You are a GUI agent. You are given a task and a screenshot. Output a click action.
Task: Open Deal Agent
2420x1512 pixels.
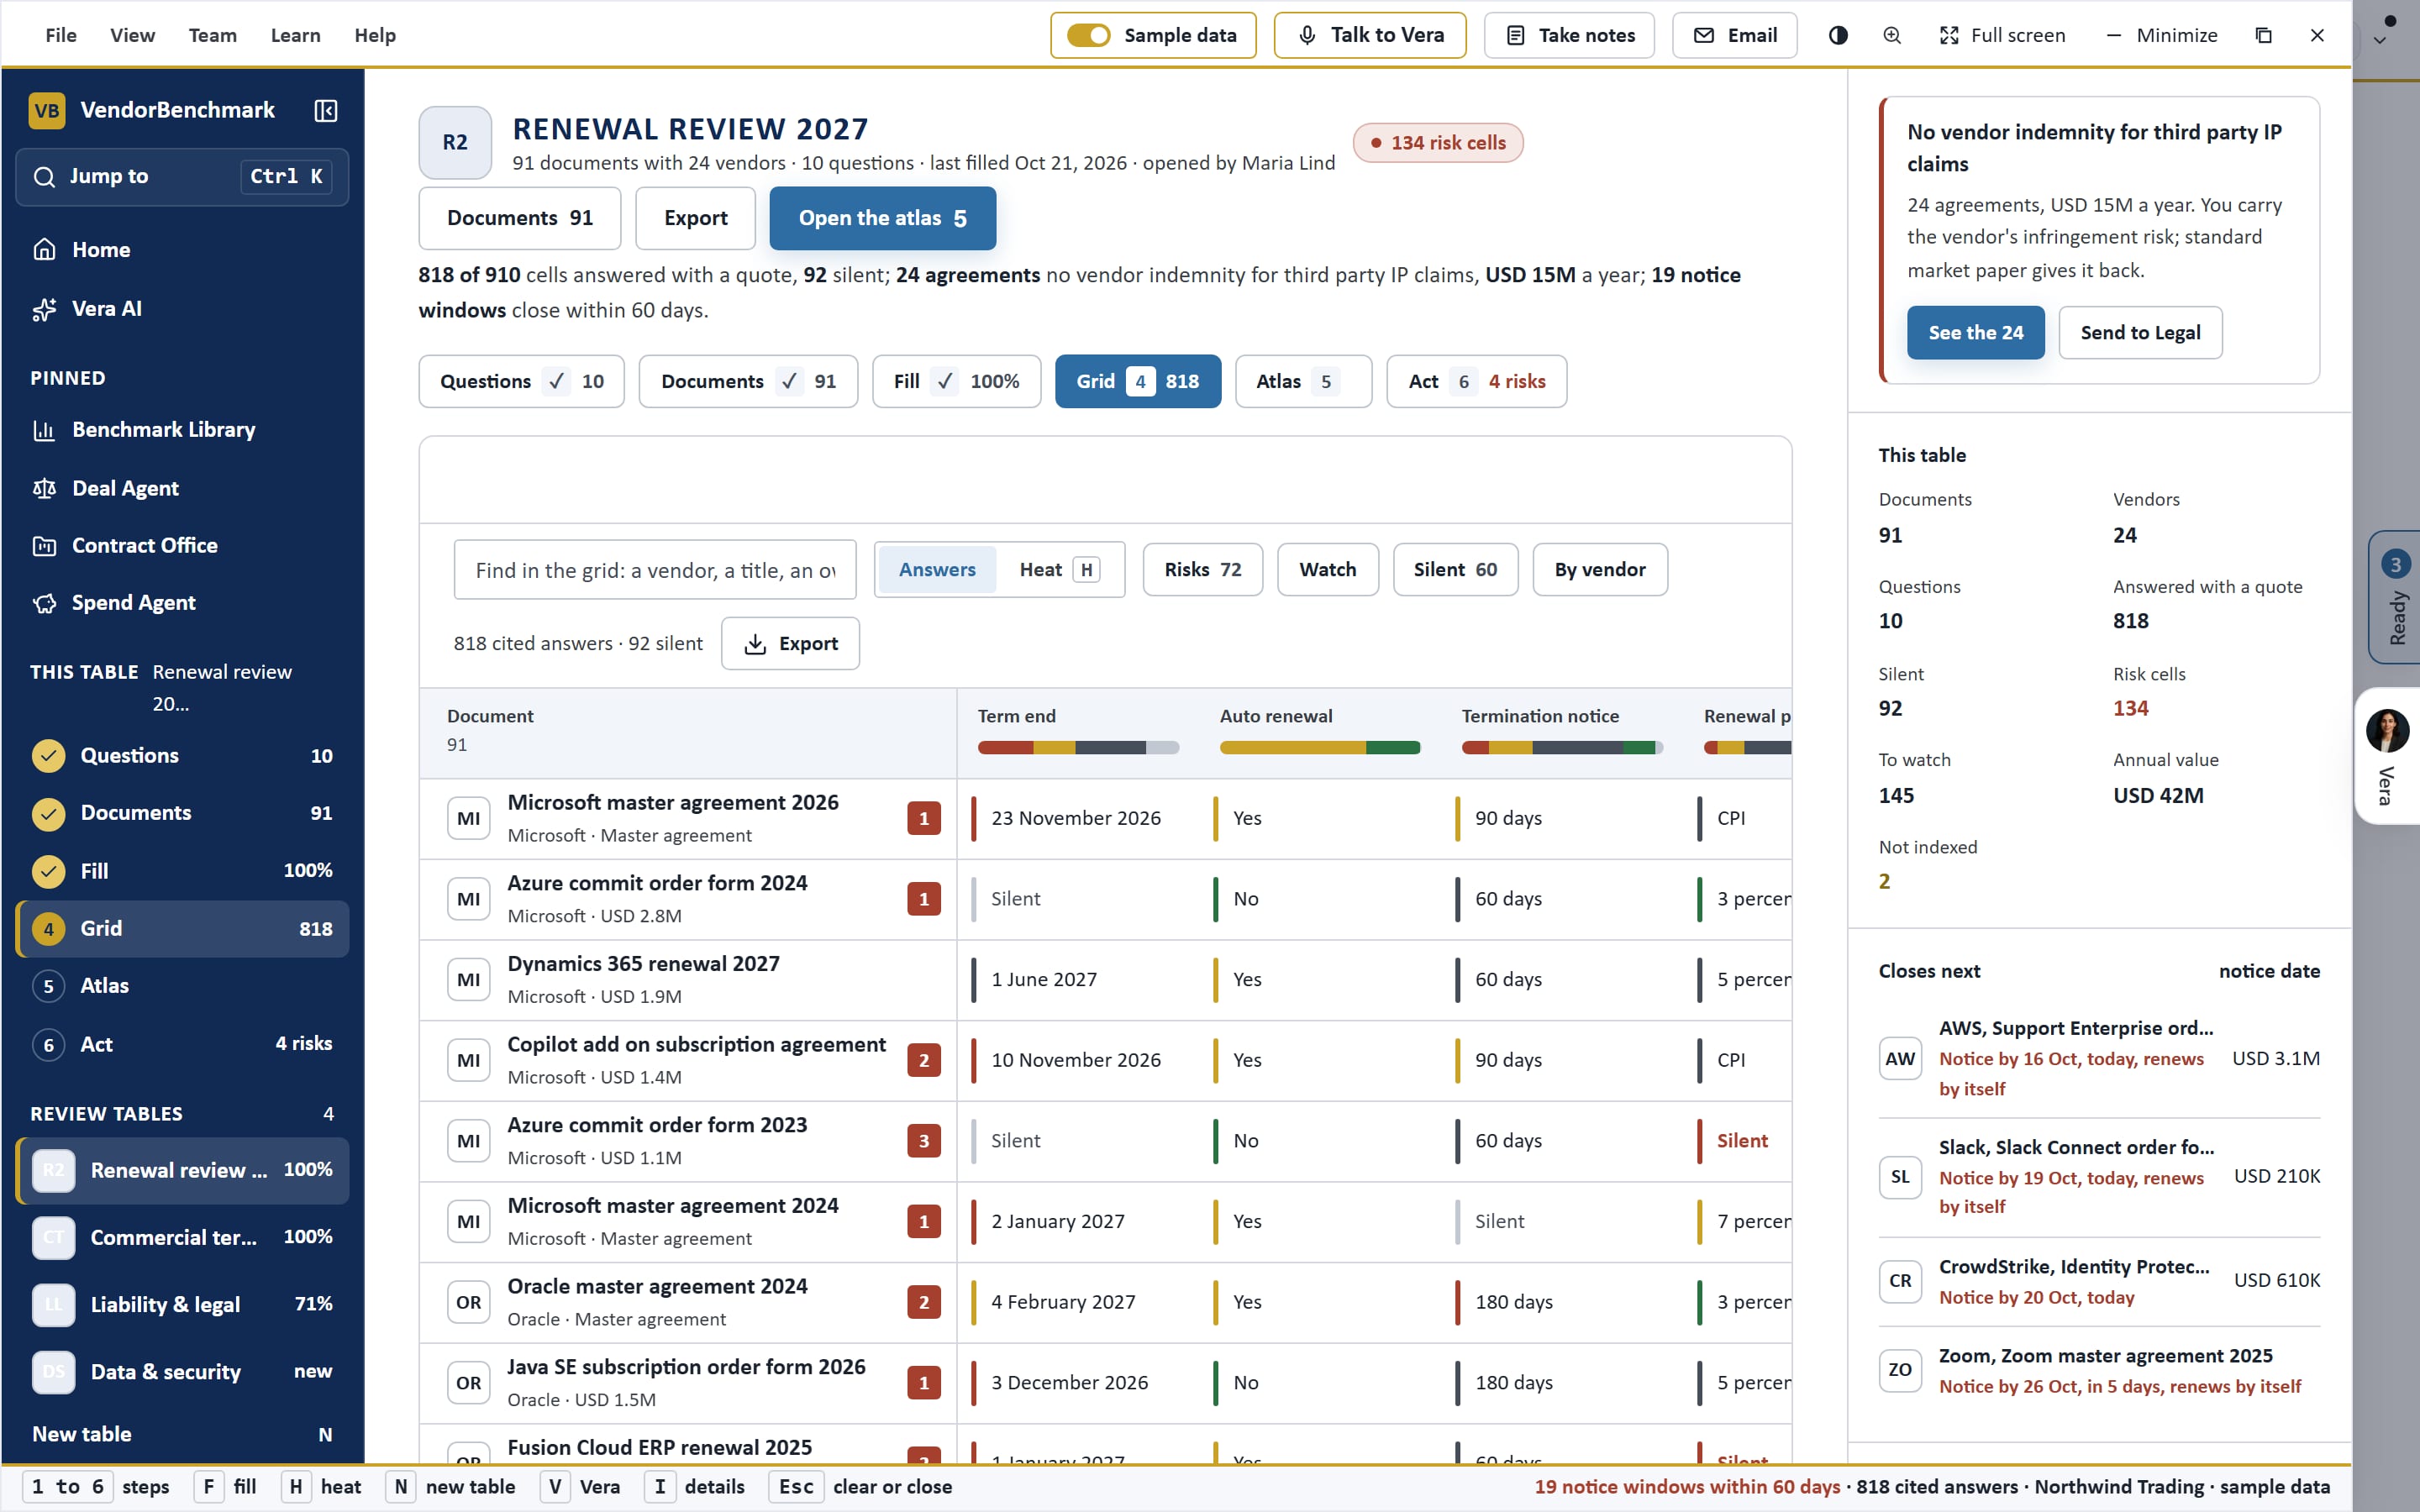pyautogui.click(x=182, y=488)
